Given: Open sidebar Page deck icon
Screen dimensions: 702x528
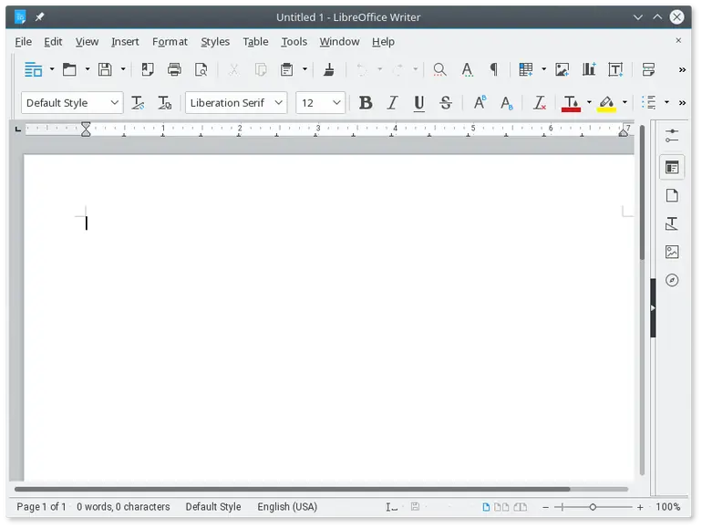Looking at the screenshot, I should click(672, 196).
